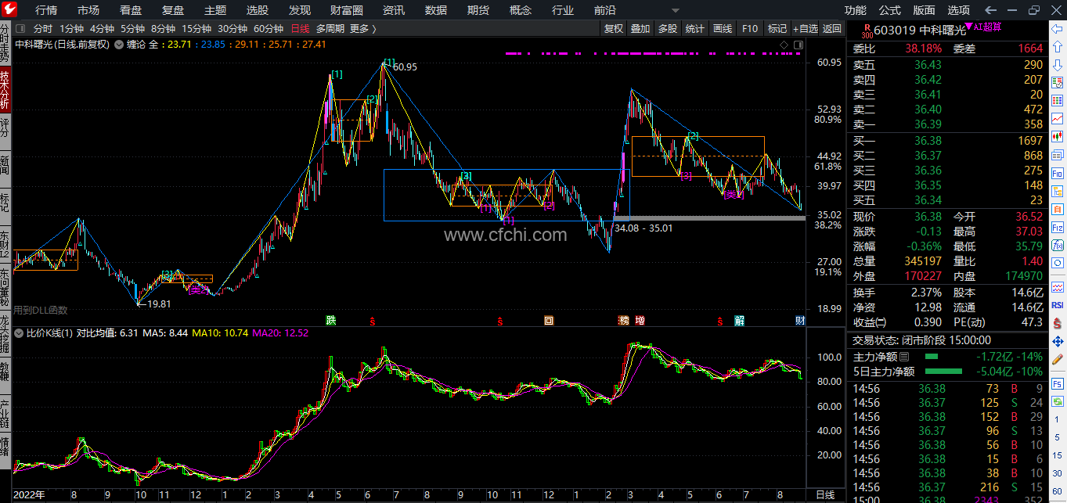
Task: Click the F12 trading sidebar icon
Action: point(1057,228)
